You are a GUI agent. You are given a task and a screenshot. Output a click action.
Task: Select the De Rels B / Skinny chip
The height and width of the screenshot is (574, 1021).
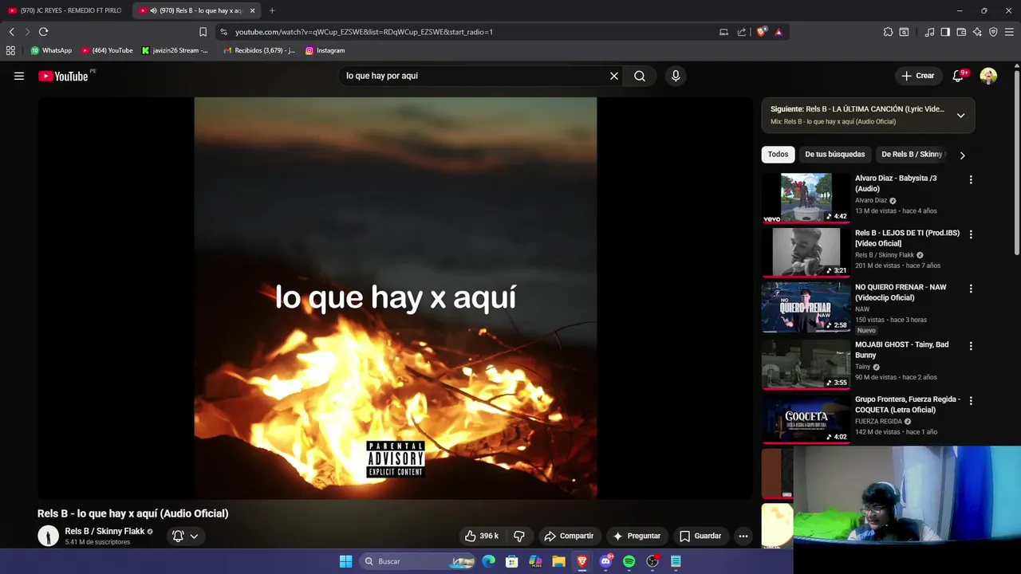pyautogui.click(x=912, y=154)
